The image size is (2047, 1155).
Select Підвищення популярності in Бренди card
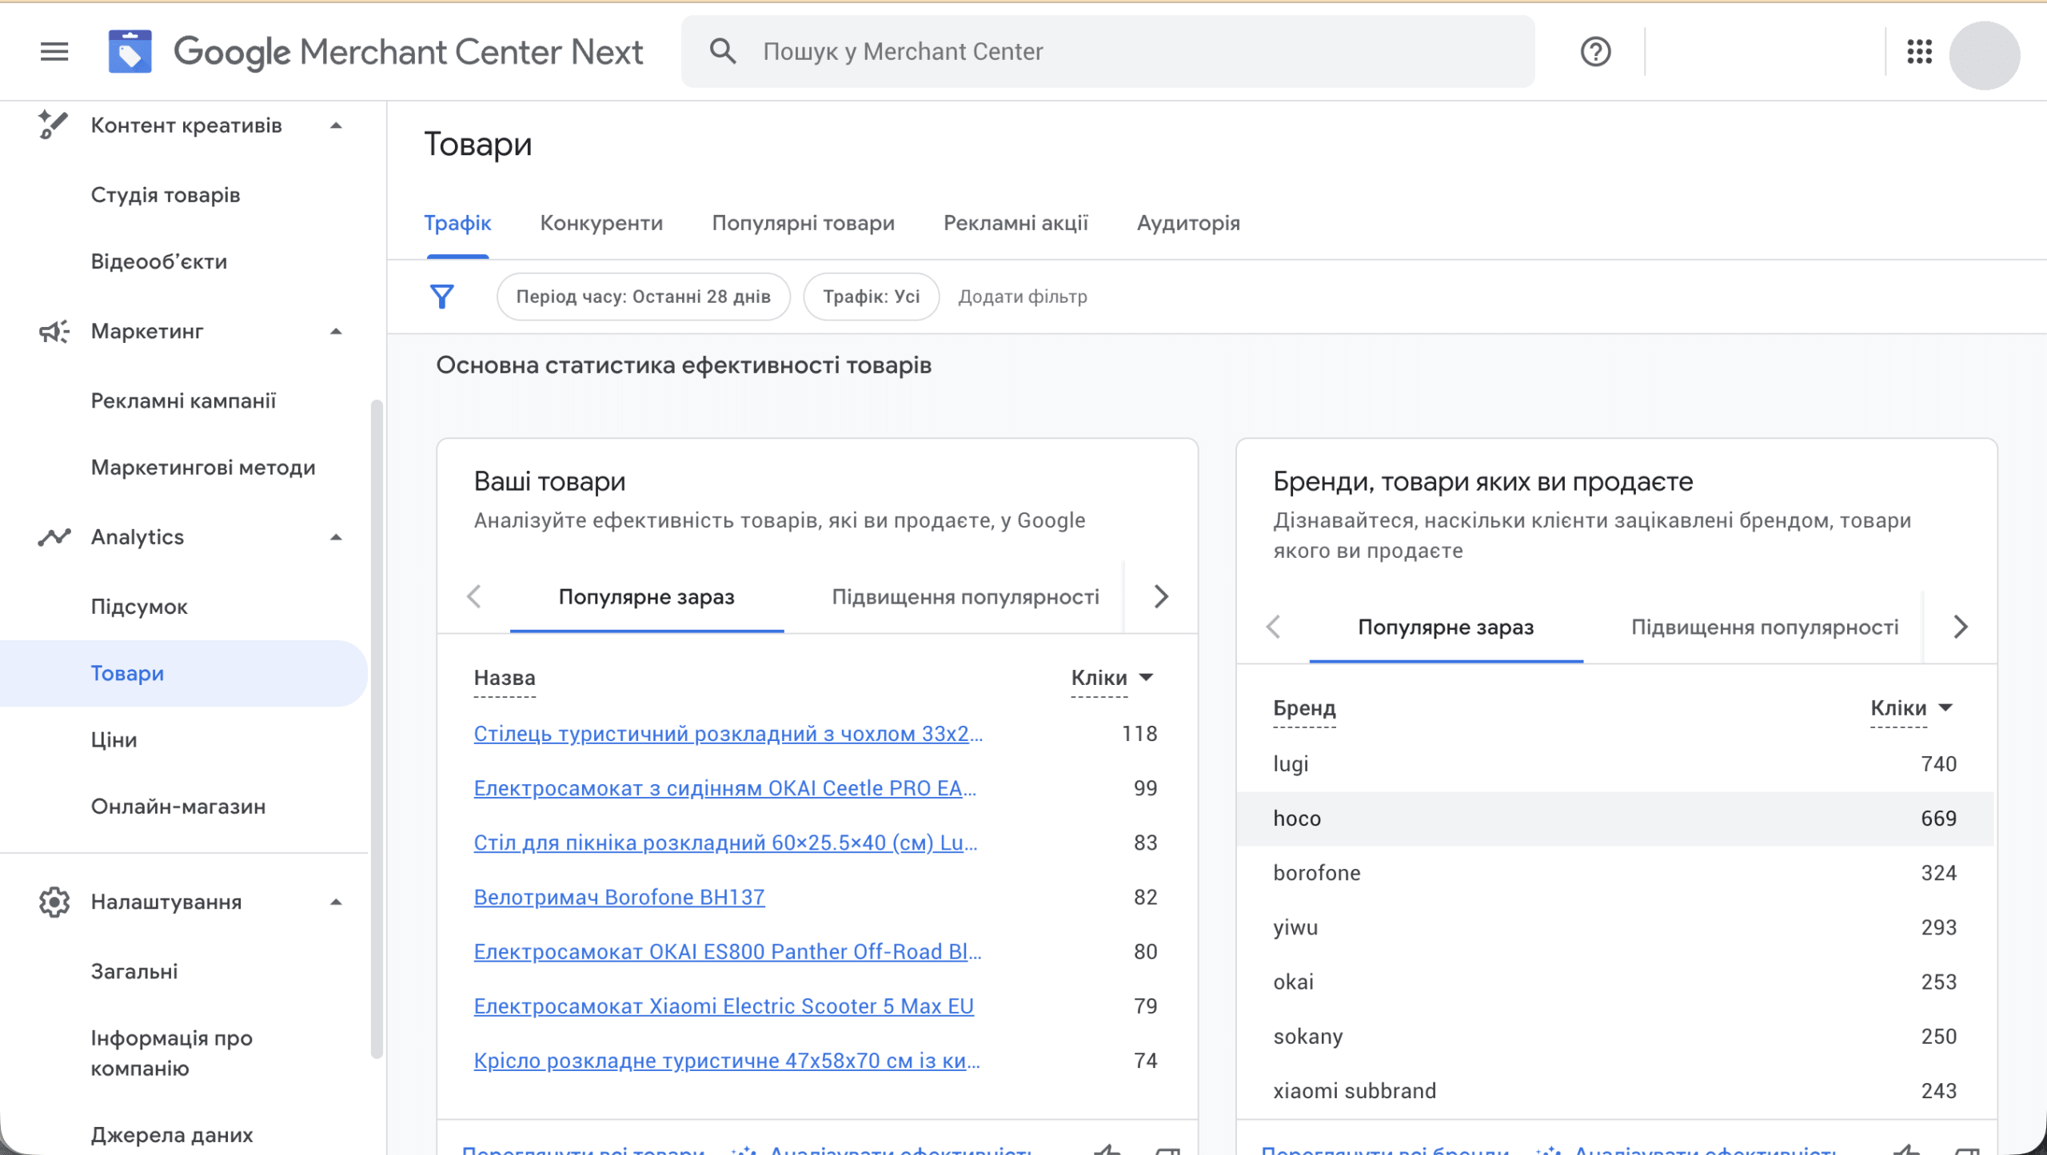(x=1765, y=627)
